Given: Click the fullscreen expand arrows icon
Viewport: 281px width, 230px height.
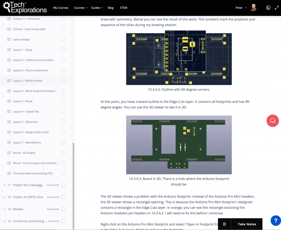Looking at the screenshot, I should point(277,8).
